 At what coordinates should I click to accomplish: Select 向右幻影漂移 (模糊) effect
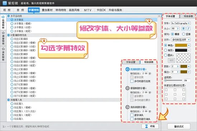12,58
